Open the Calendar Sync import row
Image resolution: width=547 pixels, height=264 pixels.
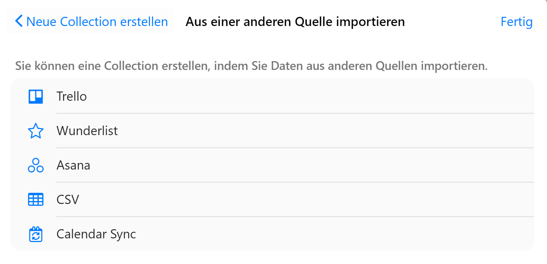tap(273, 234)
